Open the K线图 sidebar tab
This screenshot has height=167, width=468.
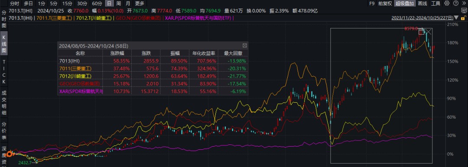coord(4,44)
